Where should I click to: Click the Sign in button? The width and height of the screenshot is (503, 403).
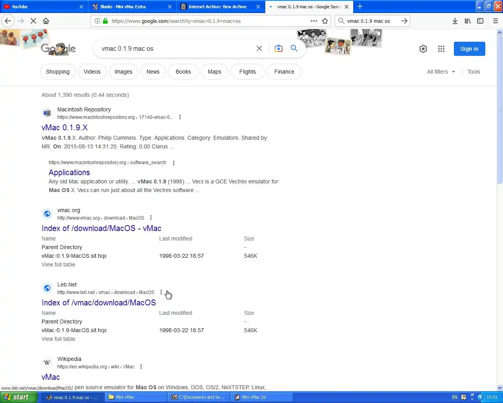[469, 49]
